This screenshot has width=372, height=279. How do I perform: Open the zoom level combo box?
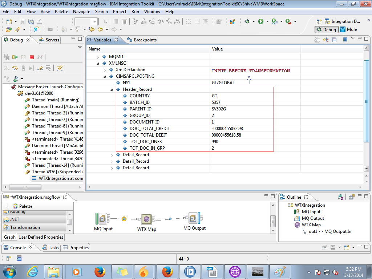click(86, 21)
